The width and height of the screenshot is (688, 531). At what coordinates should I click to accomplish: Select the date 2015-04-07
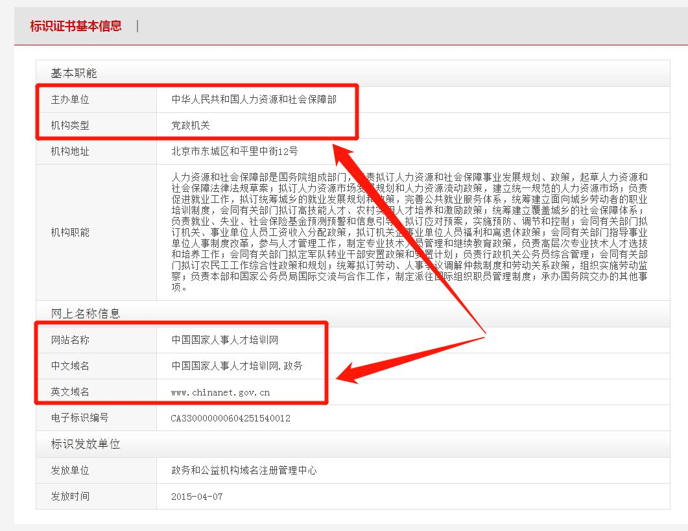(197, 497)
